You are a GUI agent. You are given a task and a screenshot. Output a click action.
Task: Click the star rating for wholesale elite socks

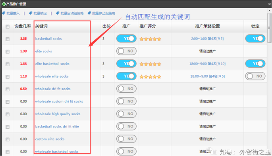pos(150,77)
